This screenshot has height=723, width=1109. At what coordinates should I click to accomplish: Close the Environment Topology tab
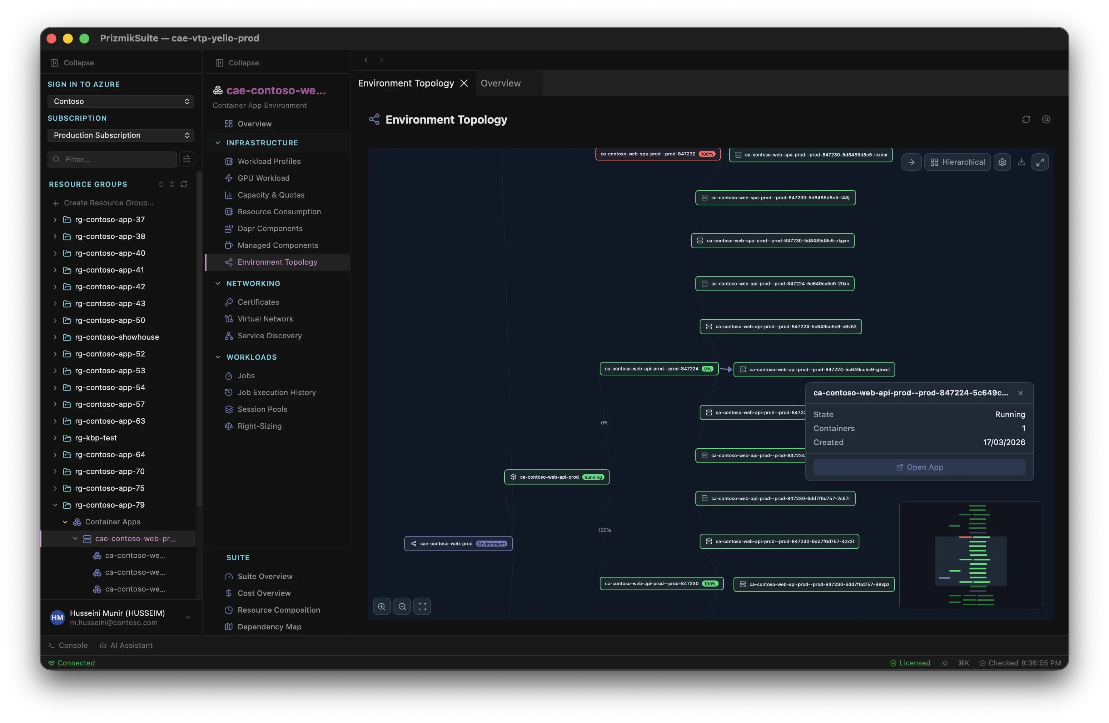click(x=464, y=83)
